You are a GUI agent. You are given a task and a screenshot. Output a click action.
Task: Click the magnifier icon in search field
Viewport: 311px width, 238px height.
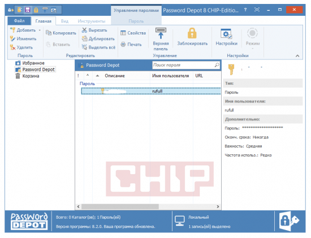pyautogui.click(x=217, y=65)
